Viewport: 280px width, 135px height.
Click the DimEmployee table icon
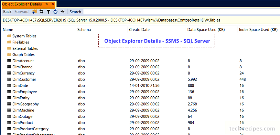9,92
